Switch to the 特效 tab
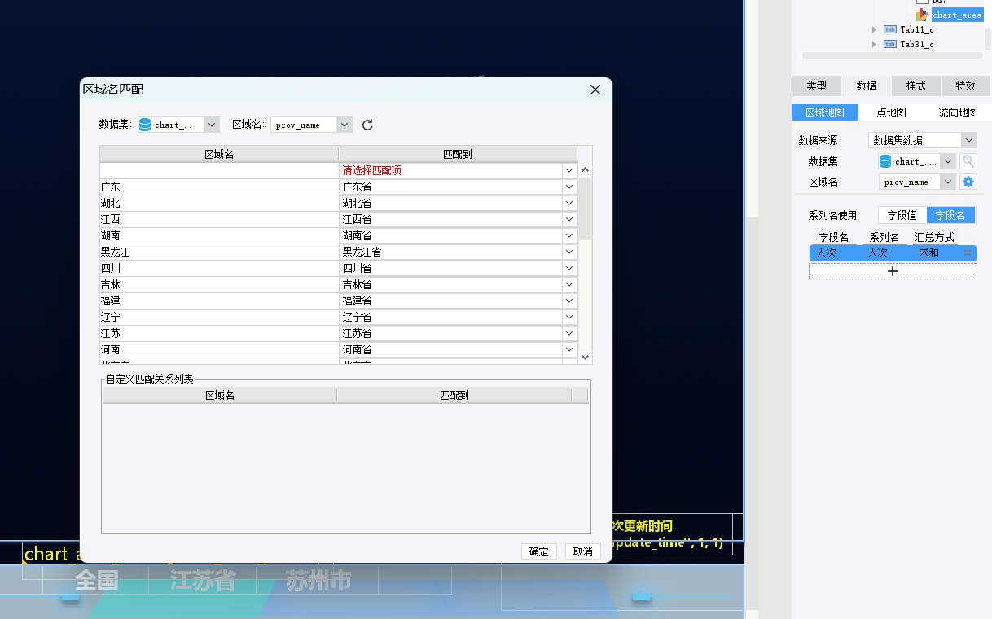The width and height of the screenshot is (992, 619). [965, 86]
